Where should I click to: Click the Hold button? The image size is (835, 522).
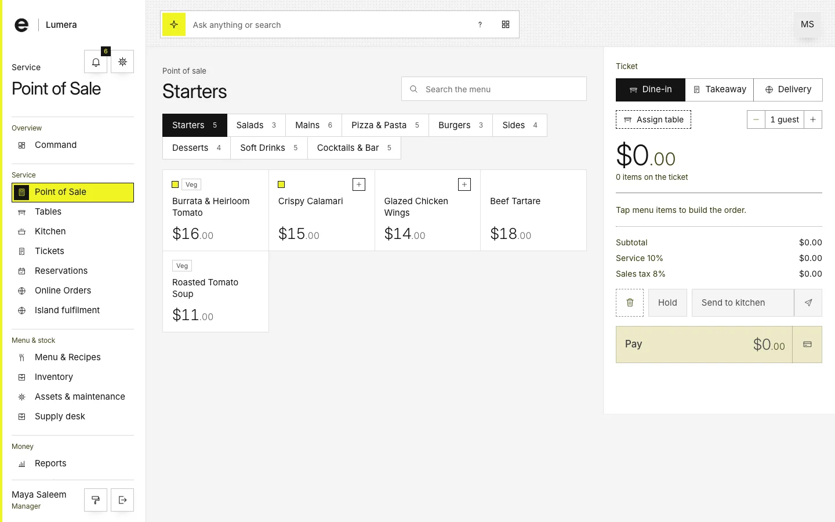(x=667, y=303)
